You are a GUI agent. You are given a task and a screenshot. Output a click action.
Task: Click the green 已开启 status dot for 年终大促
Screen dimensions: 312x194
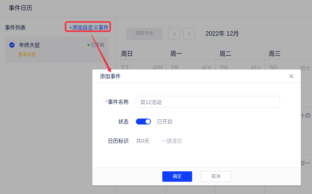click(89, 45)
